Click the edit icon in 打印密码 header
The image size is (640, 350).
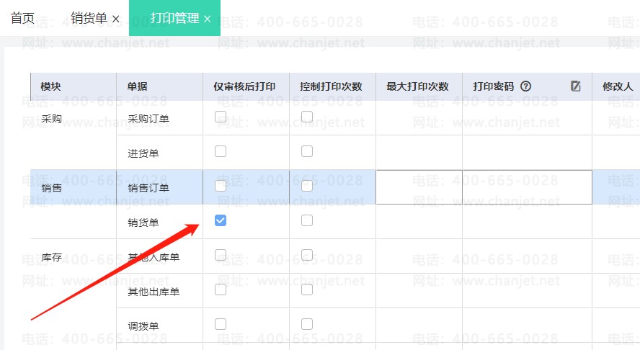575,86
